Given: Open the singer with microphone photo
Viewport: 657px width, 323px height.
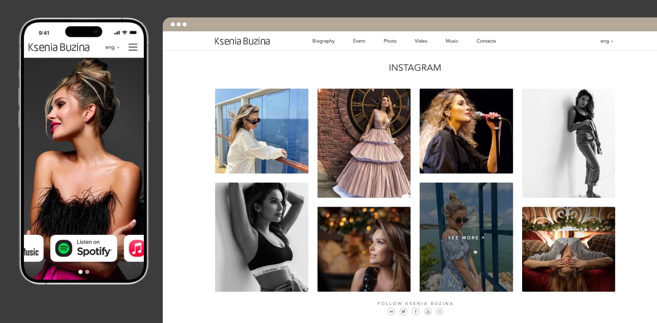Looking at the screenshot, I should click(466, 131).
